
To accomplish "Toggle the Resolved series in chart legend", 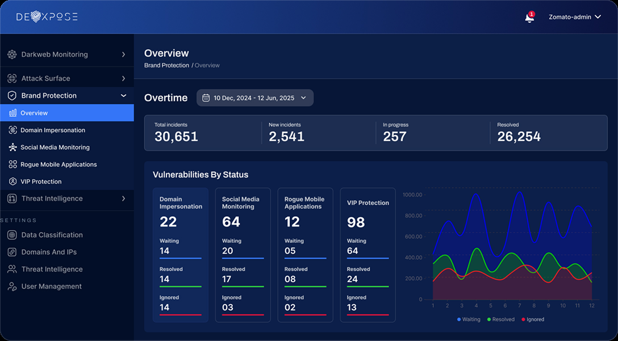I will click(x=500, y=319).
